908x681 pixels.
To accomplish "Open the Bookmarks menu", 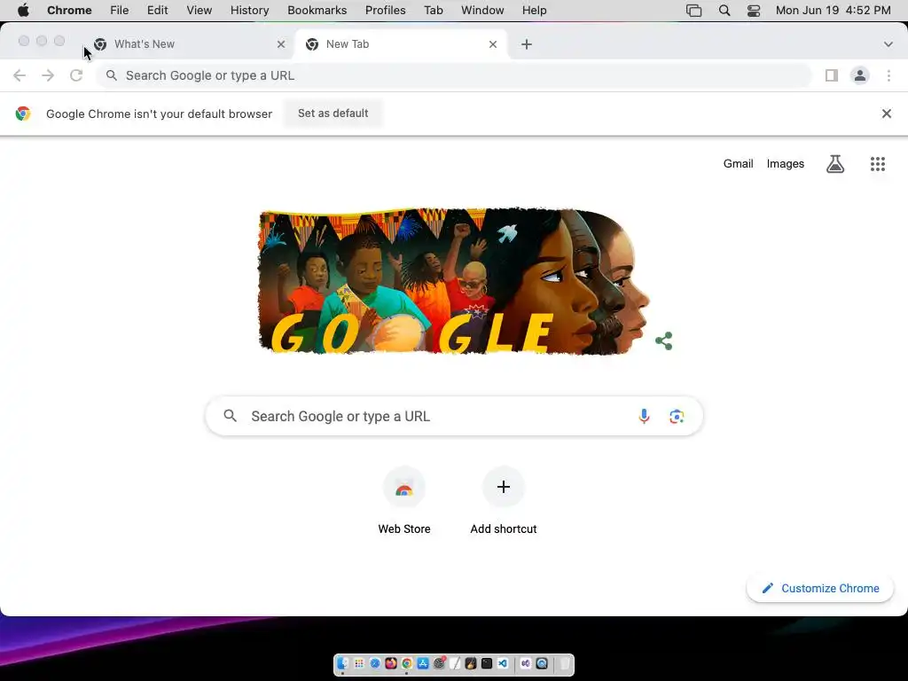I will (317, 11).
